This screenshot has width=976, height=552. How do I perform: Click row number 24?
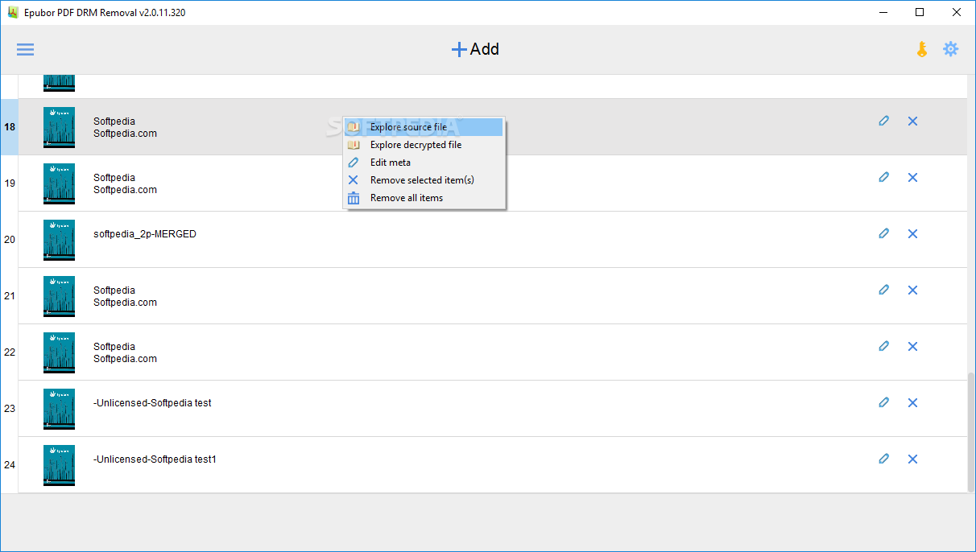(x=10, y=465)
